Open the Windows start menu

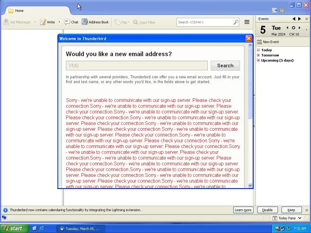tap(14, 229)
